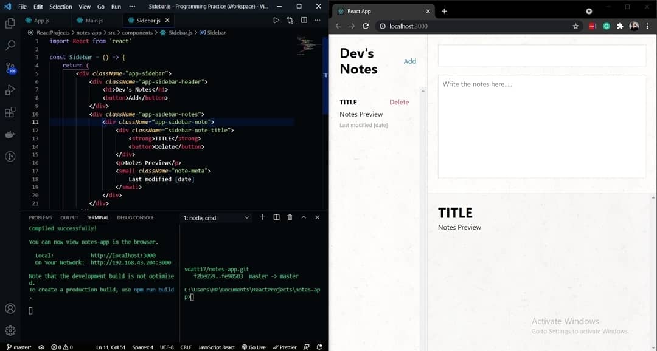This screenshot has height=351, width=657.
Task: Open the Git Graph activity icon
Action: tap(10, 157)
